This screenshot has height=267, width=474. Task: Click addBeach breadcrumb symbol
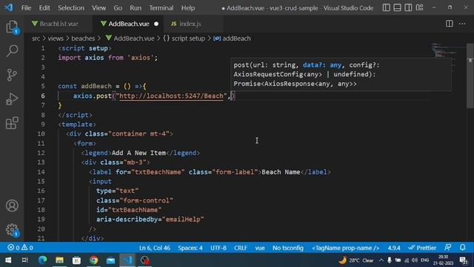click(232, 39)
